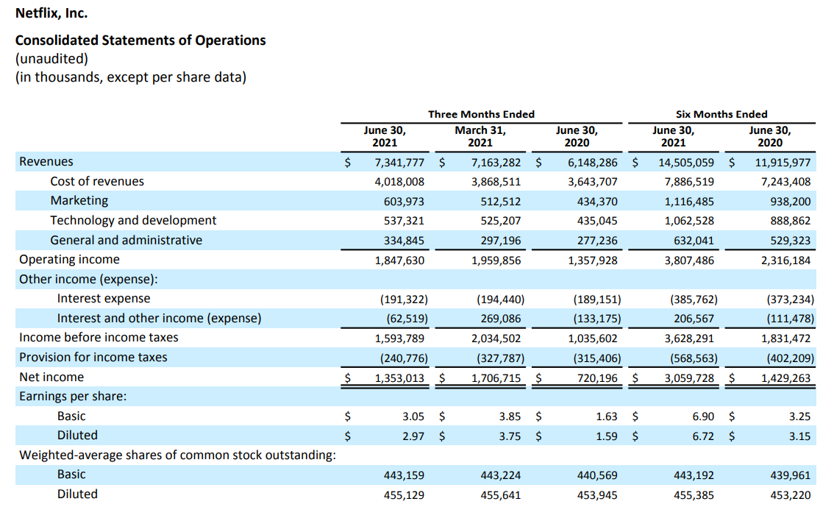Image resolution: width=834 pixels, height=521 pixels.
Task: Click net income value 1,429,263
Action: coord(786,378)
